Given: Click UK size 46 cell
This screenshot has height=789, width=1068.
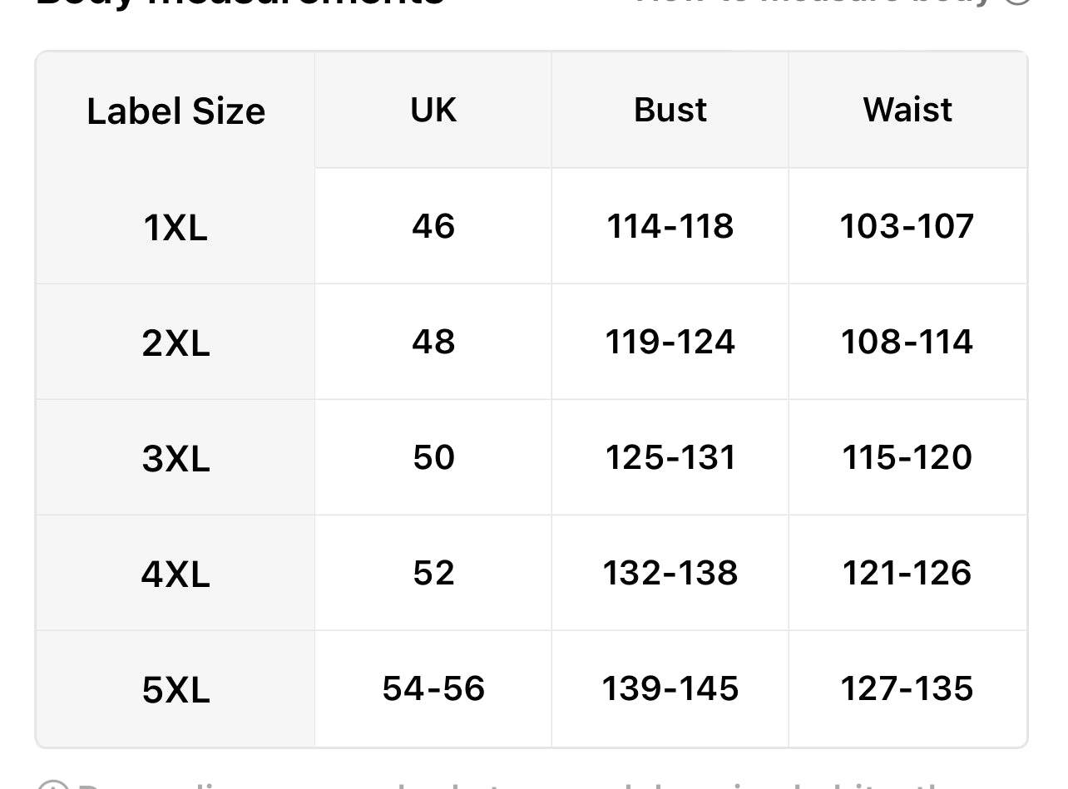Looking at the screenshot, I should (433, 226).
